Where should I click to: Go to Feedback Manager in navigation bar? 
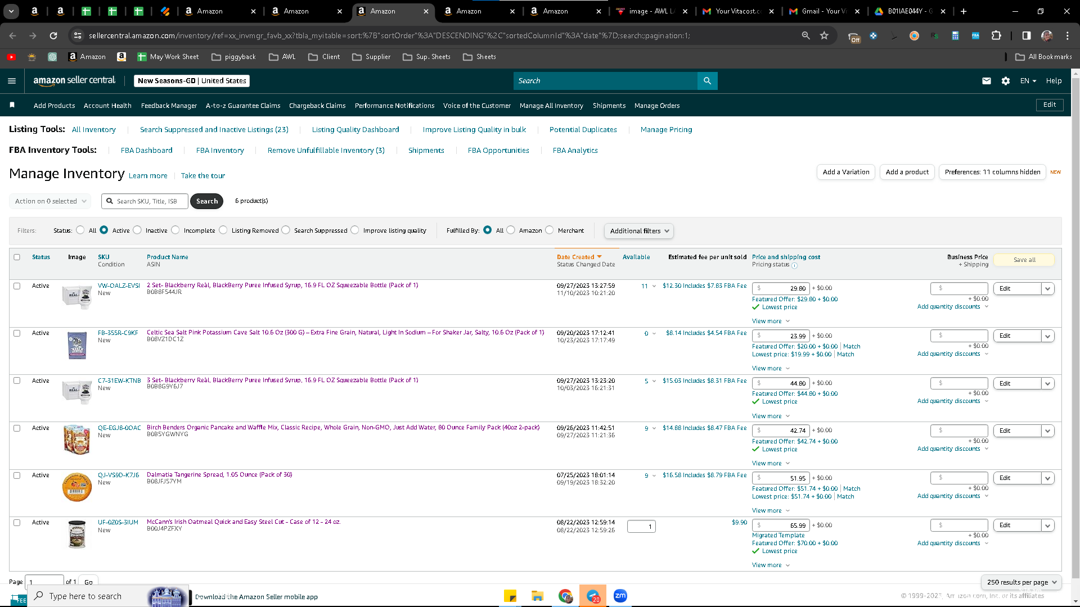point(169,106)
